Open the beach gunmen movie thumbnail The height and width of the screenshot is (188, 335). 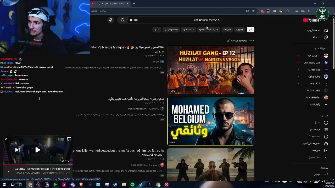point(211,164)
